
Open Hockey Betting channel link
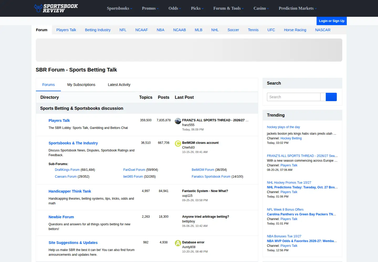(291, 138)
